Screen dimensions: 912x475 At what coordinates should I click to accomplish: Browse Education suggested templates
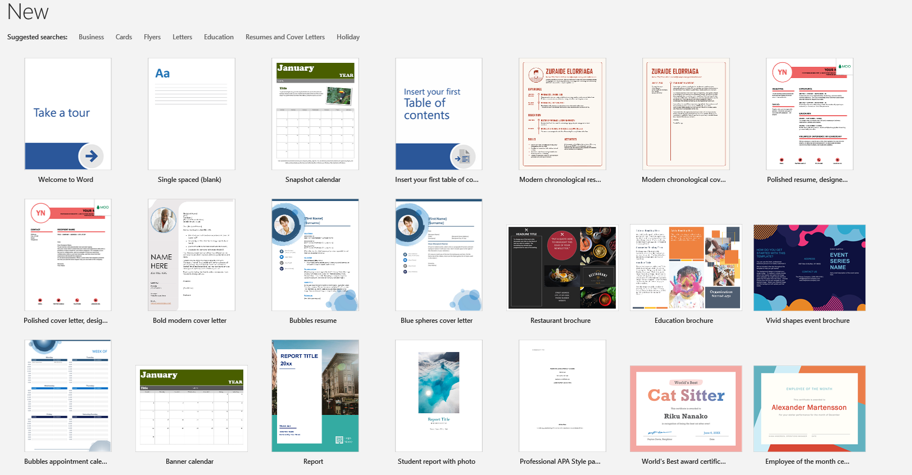219,37
